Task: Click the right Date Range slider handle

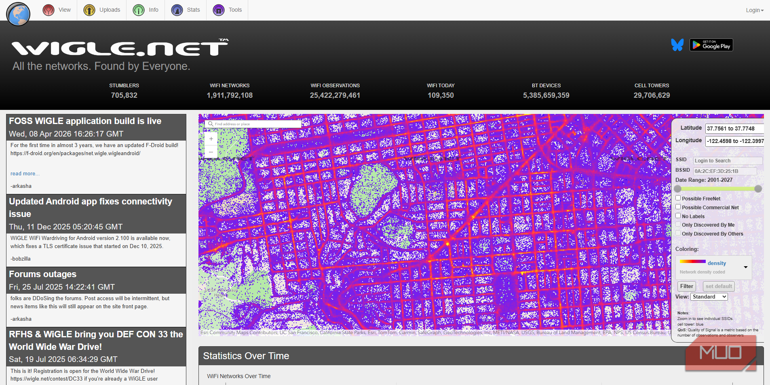Action: pos(758,189)
